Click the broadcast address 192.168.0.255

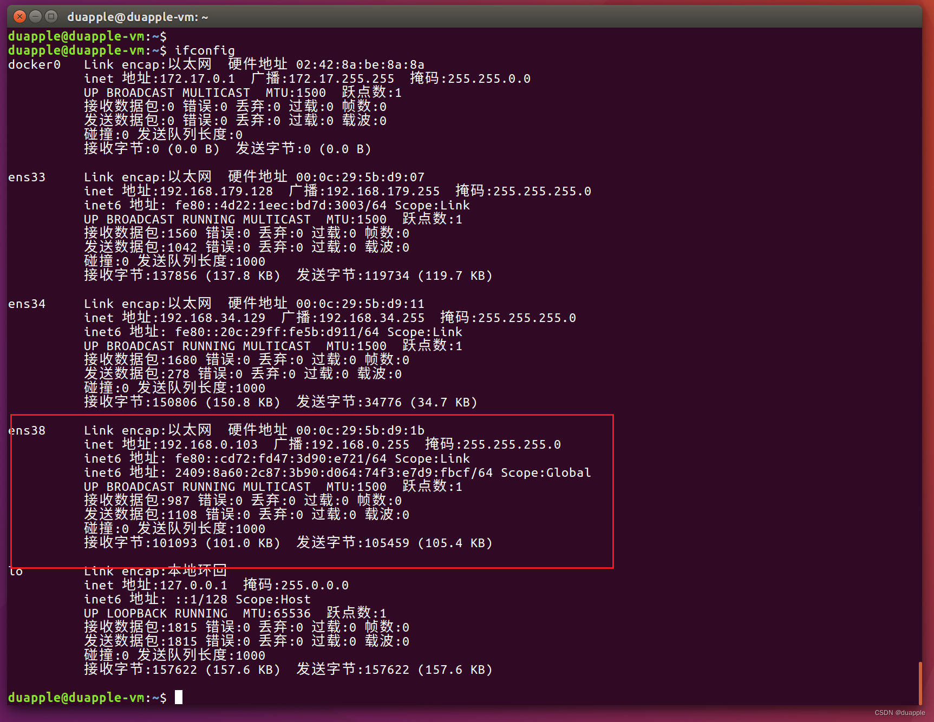[361, 444]
